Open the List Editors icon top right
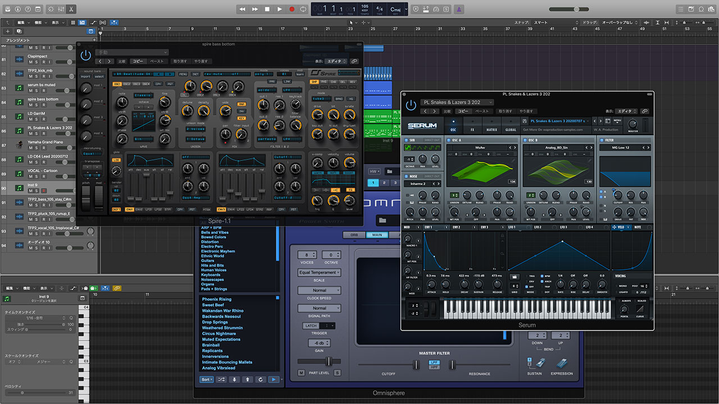719x404 pixels. [x=680, y=9]
